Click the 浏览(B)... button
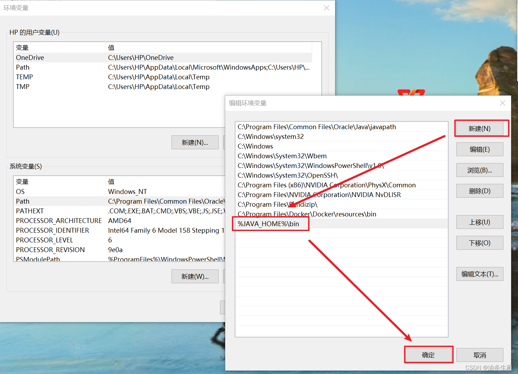This screenshot has width=518, height=374. (x=480, y=170)
